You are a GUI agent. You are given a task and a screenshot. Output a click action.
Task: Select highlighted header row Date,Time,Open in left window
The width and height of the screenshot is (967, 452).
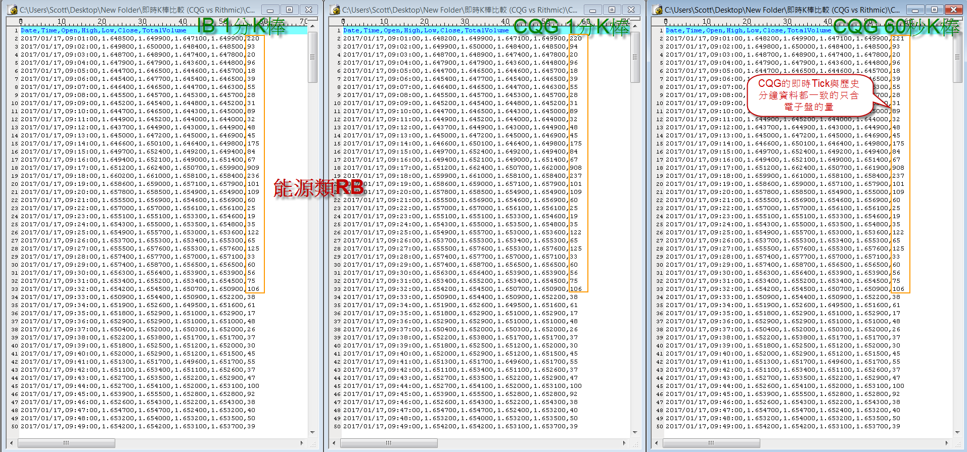coord(163,30)
